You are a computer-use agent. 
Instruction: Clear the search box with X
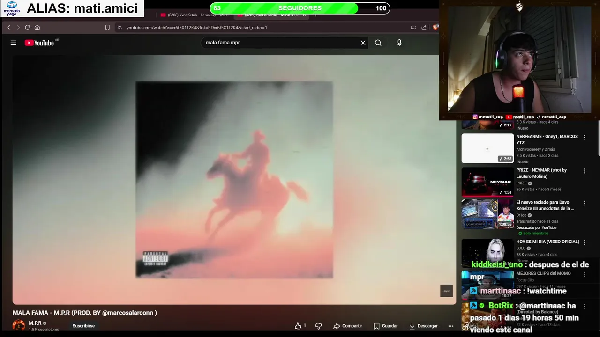(363, 43)
